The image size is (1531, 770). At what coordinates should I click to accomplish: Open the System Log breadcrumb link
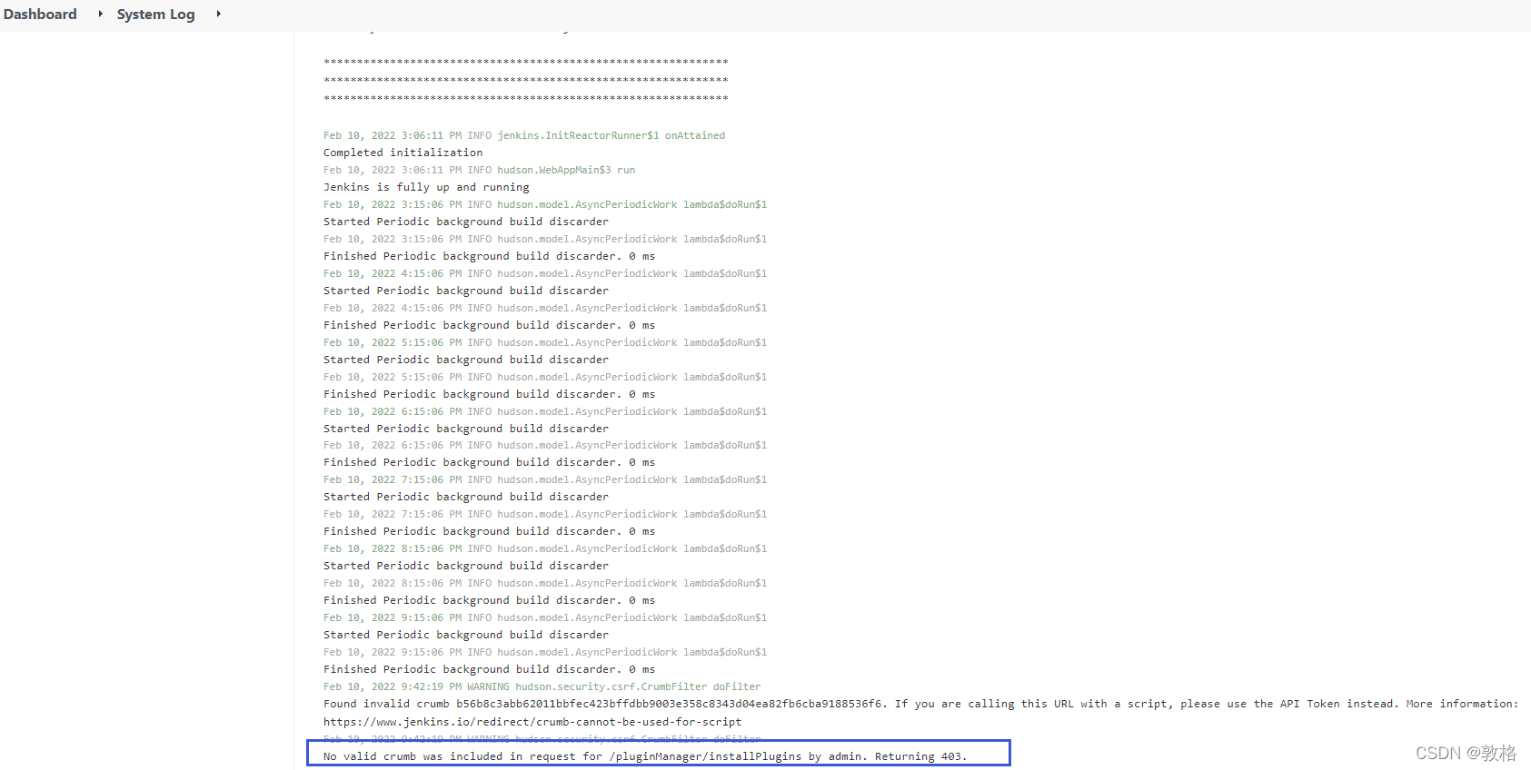pos(155,15)
